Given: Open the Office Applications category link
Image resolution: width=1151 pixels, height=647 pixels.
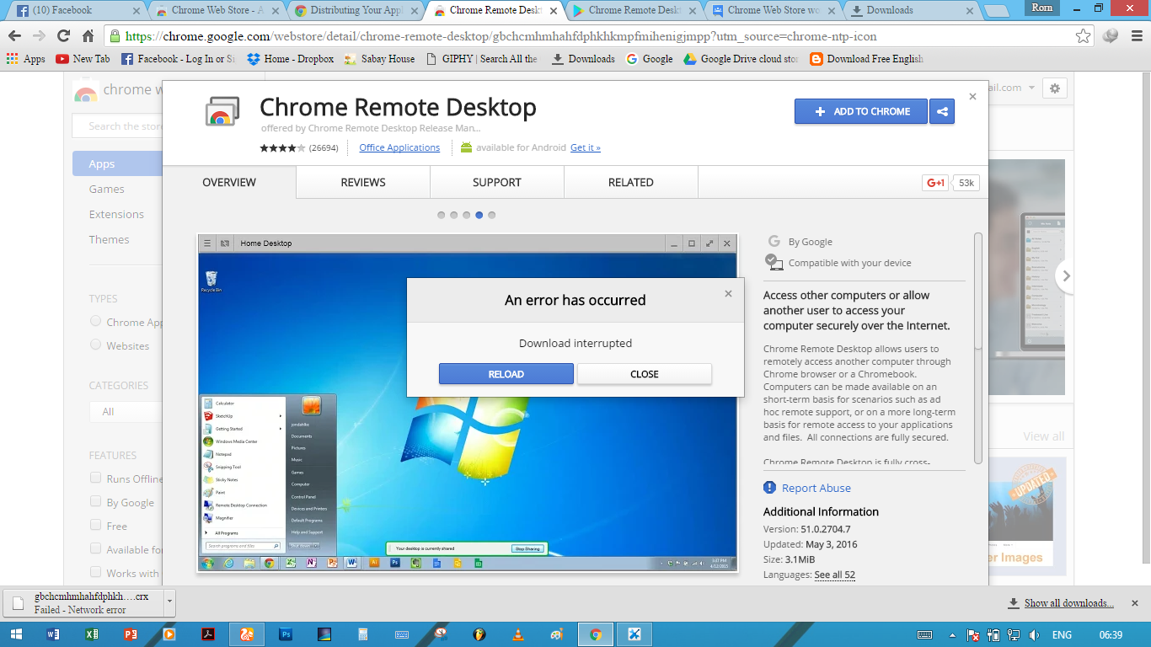Looking at the screenshot, I should click(399, 147).
